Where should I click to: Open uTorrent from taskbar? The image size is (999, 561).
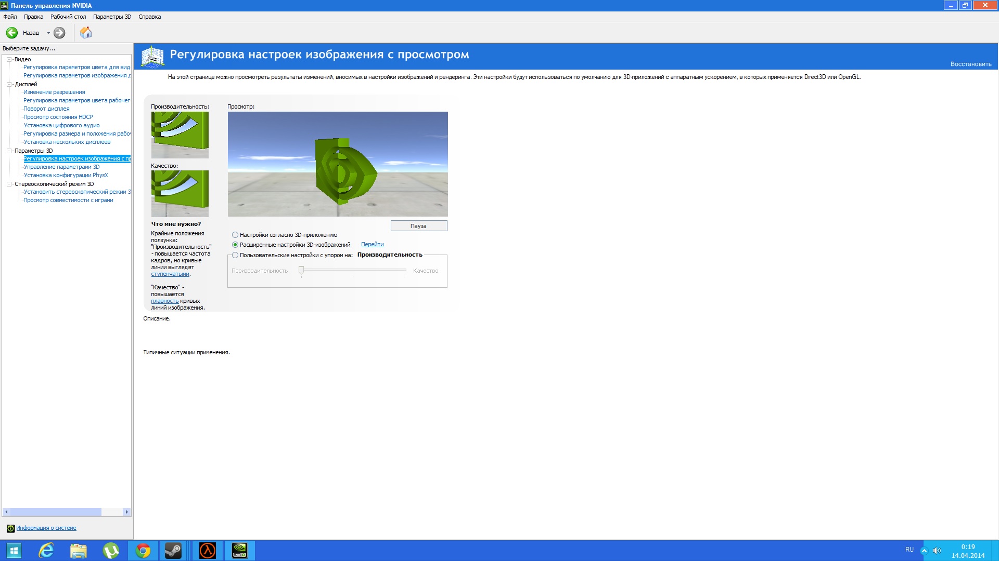pyautogui.click(x=111, y=551)
